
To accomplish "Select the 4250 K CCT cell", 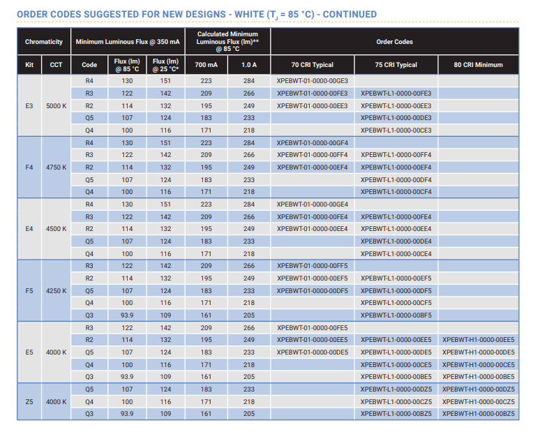I will coord(56,291).
